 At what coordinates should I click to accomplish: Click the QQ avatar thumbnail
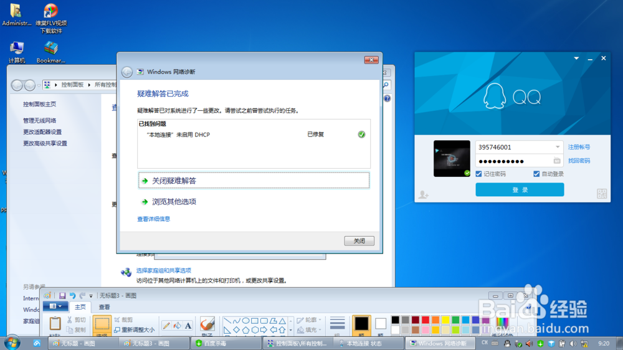[x=452, y=159]
